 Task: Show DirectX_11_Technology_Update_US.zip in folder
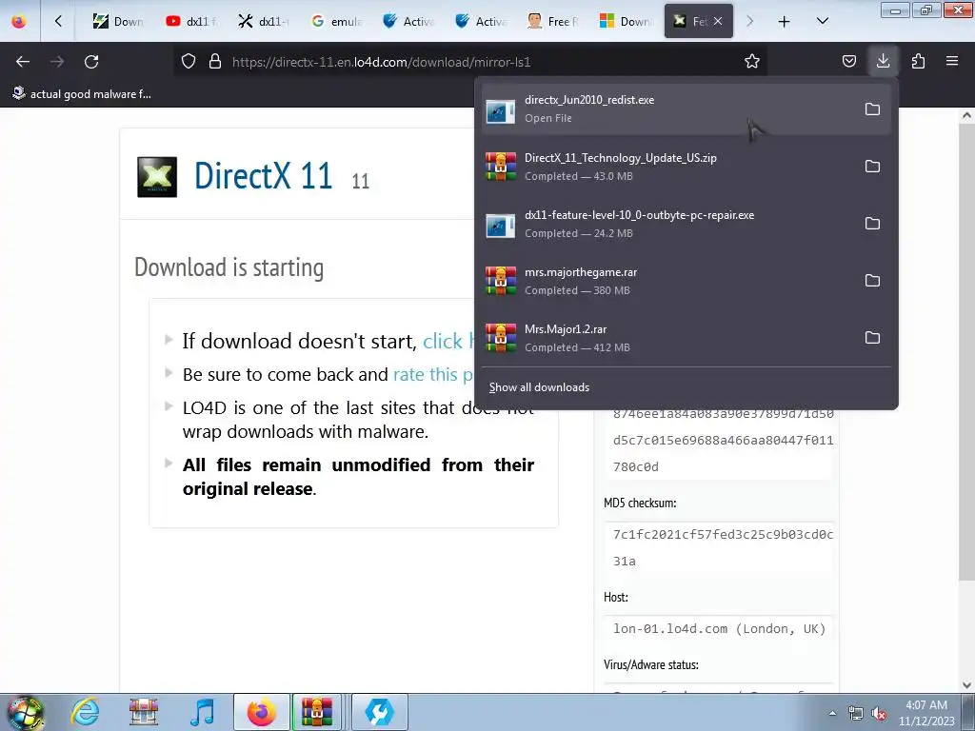coord(872,166)
